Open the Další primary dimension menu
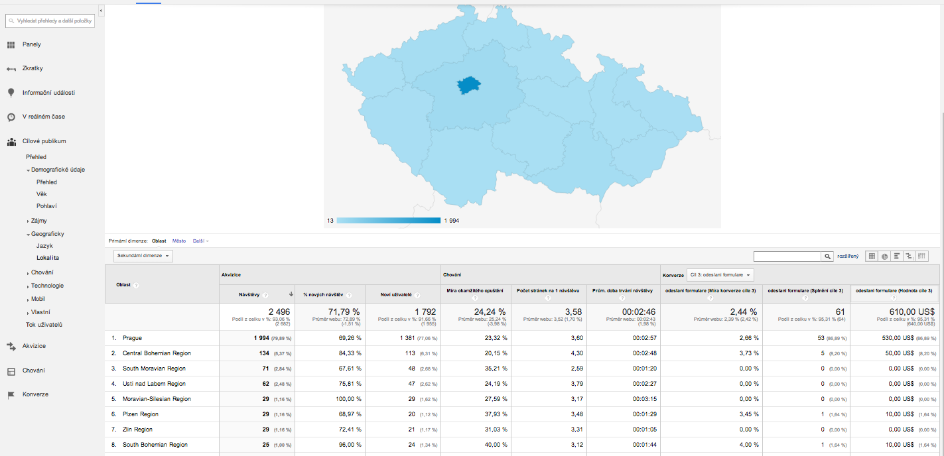944x456 pixels. pyautogui.click(x=200, y=241)
